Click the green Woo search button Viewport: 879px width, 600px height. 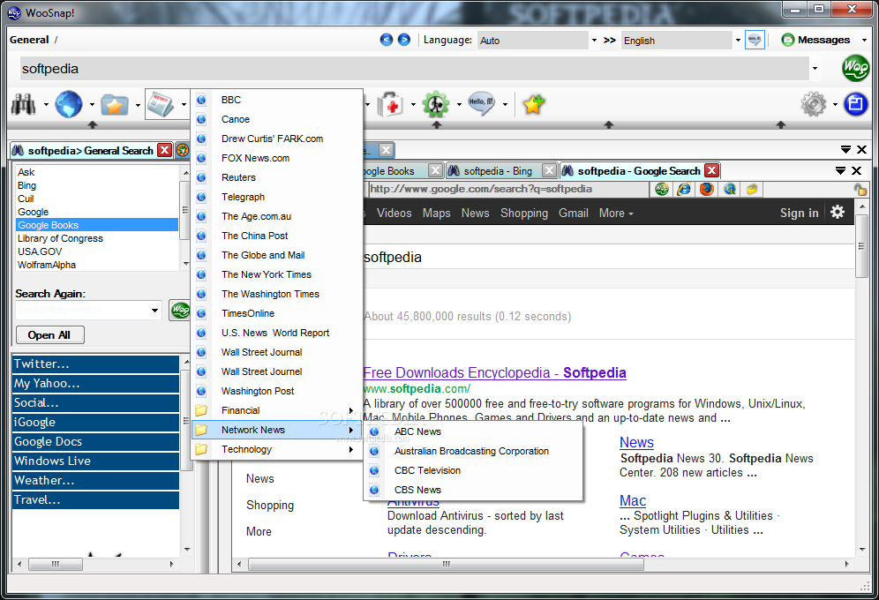[855, 68]
